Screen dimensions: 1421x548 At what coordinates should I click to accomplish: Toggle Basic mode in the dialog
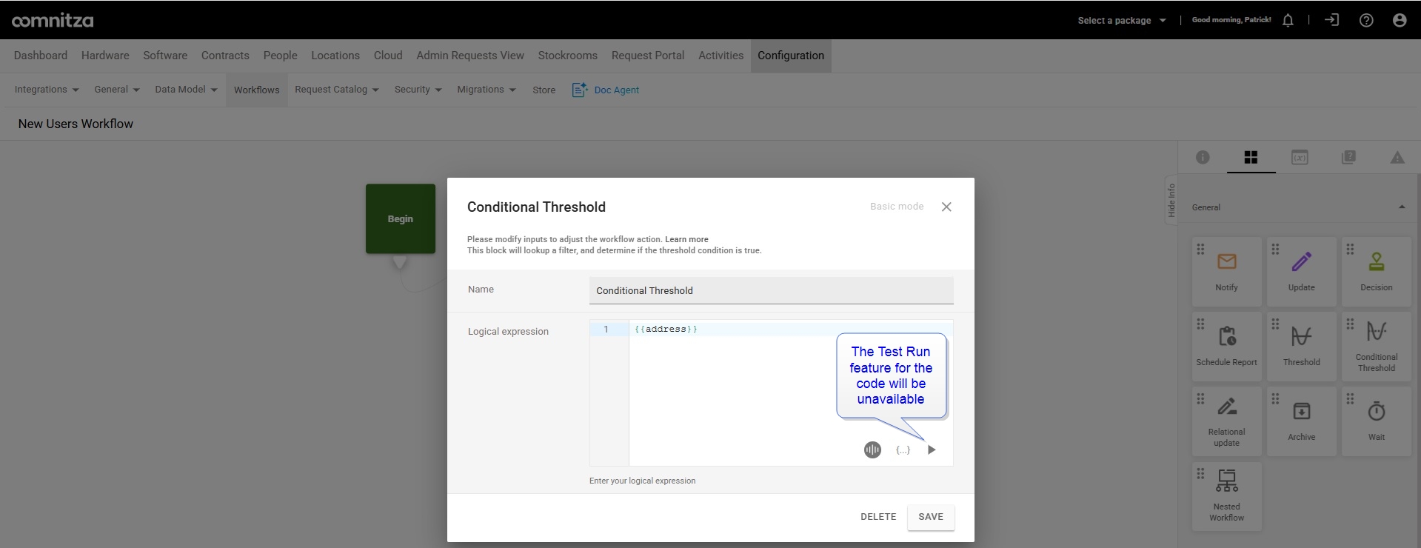pyautogui.click(x=897, y=207)
